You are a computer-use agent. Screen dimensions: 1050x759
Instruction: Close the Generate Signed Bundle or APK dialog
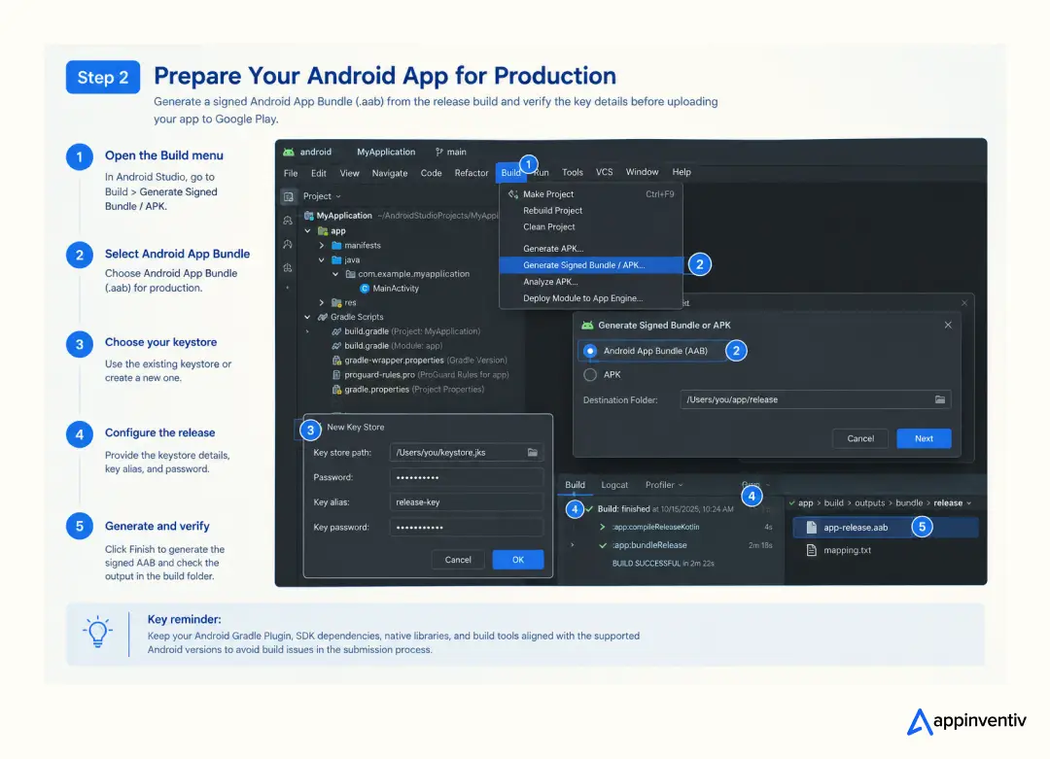click(948, 326)
